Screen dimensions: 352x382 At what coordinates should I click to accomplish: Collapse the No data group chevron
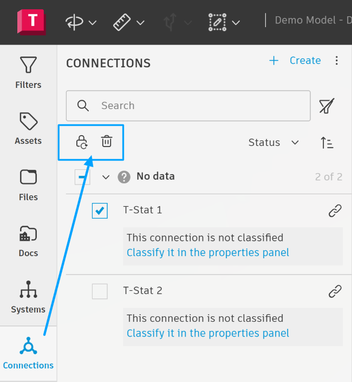coord(106,177)
